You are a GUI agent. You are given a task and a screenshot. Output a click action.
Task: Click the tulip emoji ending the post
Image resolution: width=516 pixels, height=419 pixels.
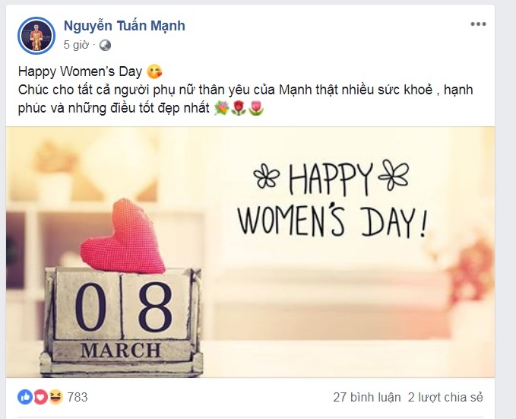pos(256,110)
